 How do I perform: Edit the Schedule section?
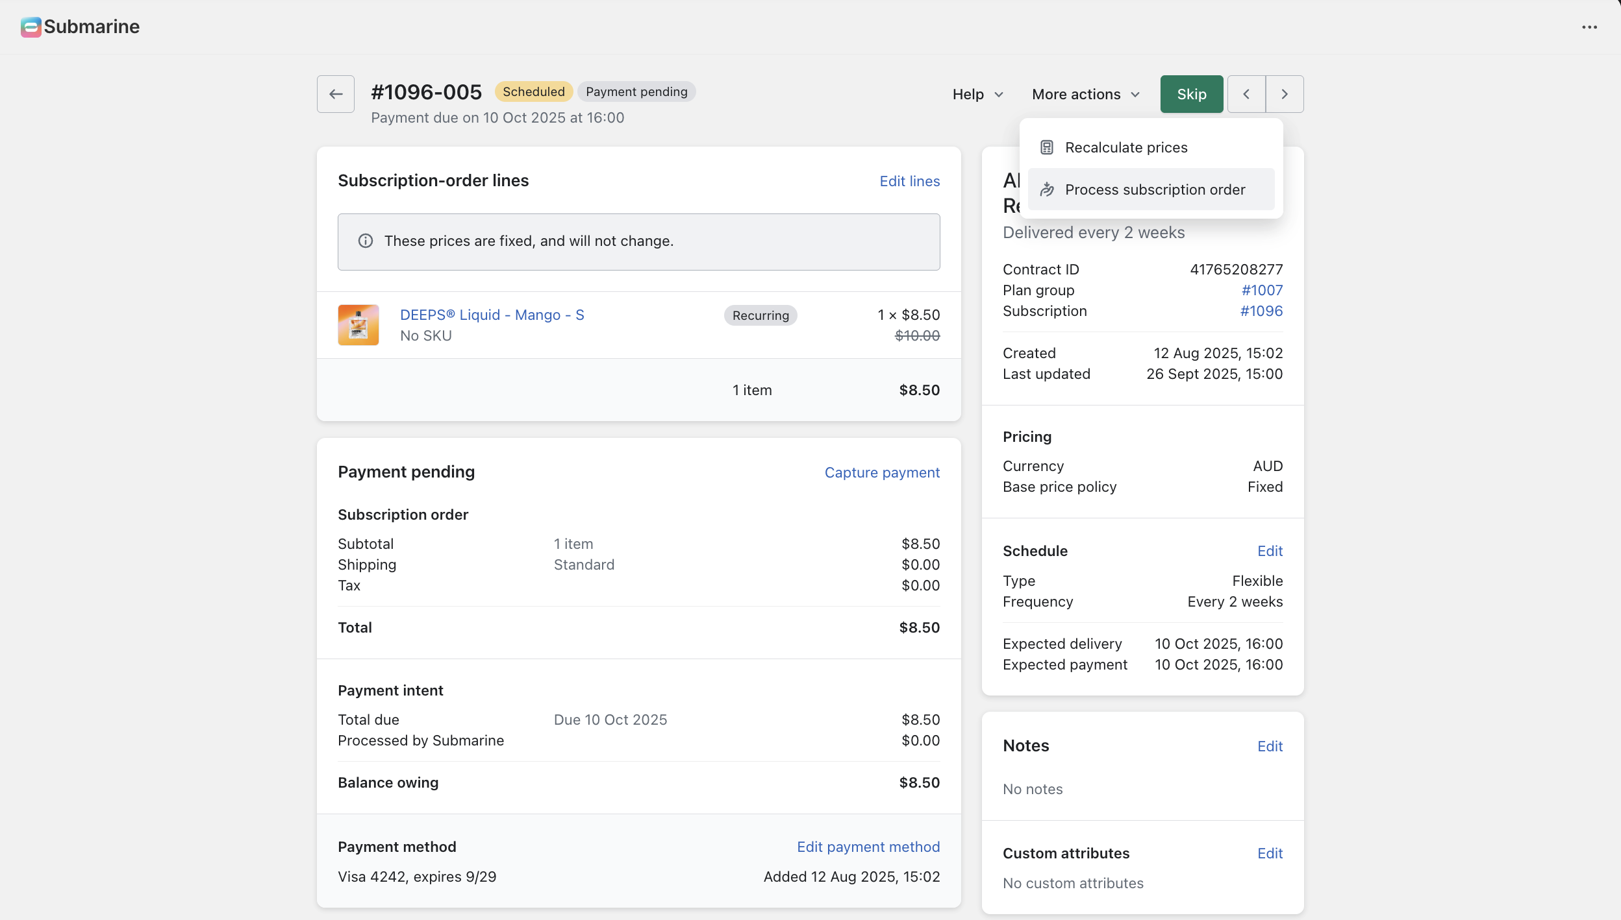[x=1269, y=551]
